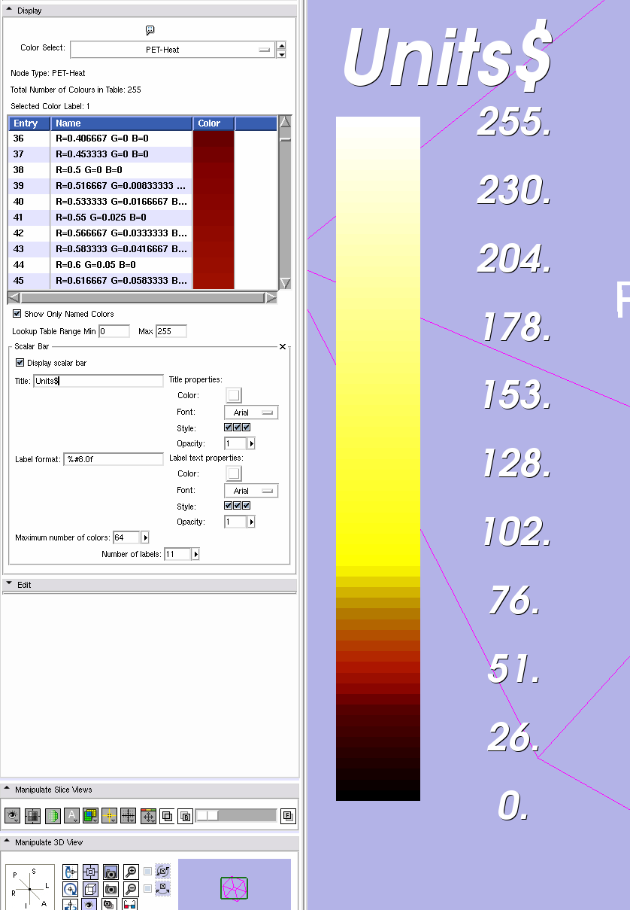
Task: Toggle the Display scalar bar checkbox
Action: pyautogui.click(x=20, y=363)
